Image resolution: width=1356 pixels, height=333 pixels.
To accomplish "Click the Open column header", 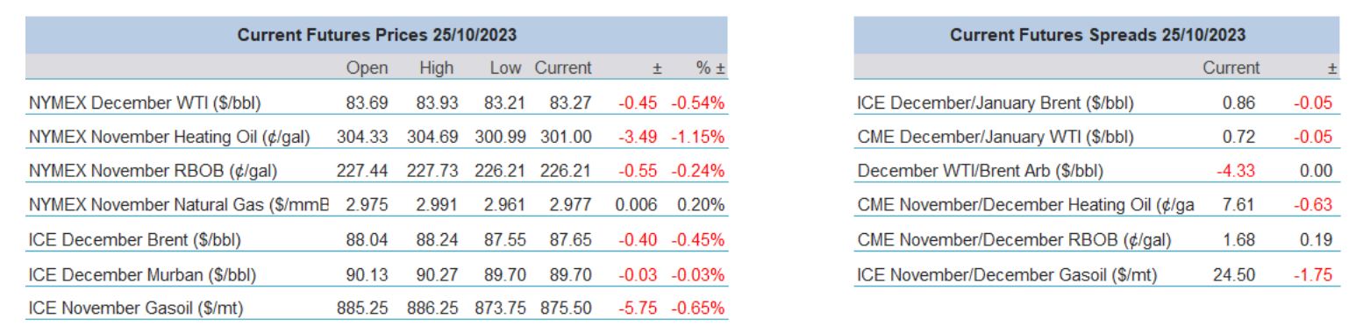I will tap(362, 67).
